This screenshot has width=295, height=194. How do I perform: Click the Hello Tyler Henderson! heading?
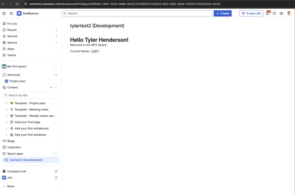[99, 40]
